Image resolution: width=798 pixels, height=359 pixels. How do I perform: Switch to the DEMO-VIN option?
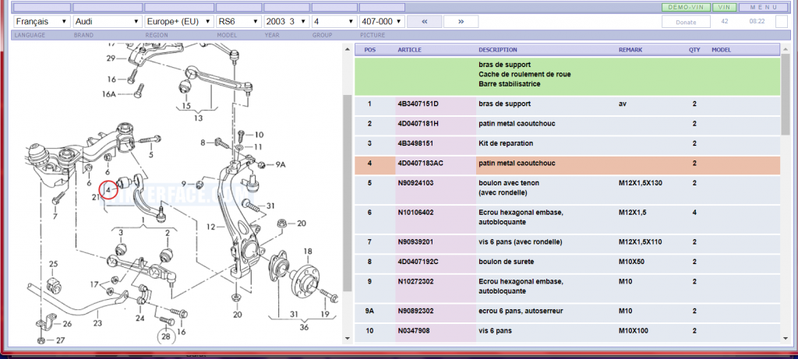pyautogui.click(x=686, y=7)
